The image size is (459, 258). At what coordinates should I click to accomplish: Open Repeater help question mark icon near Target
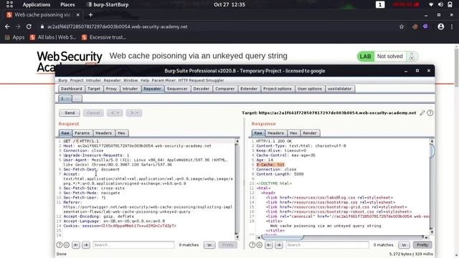(x=430, y=113)
